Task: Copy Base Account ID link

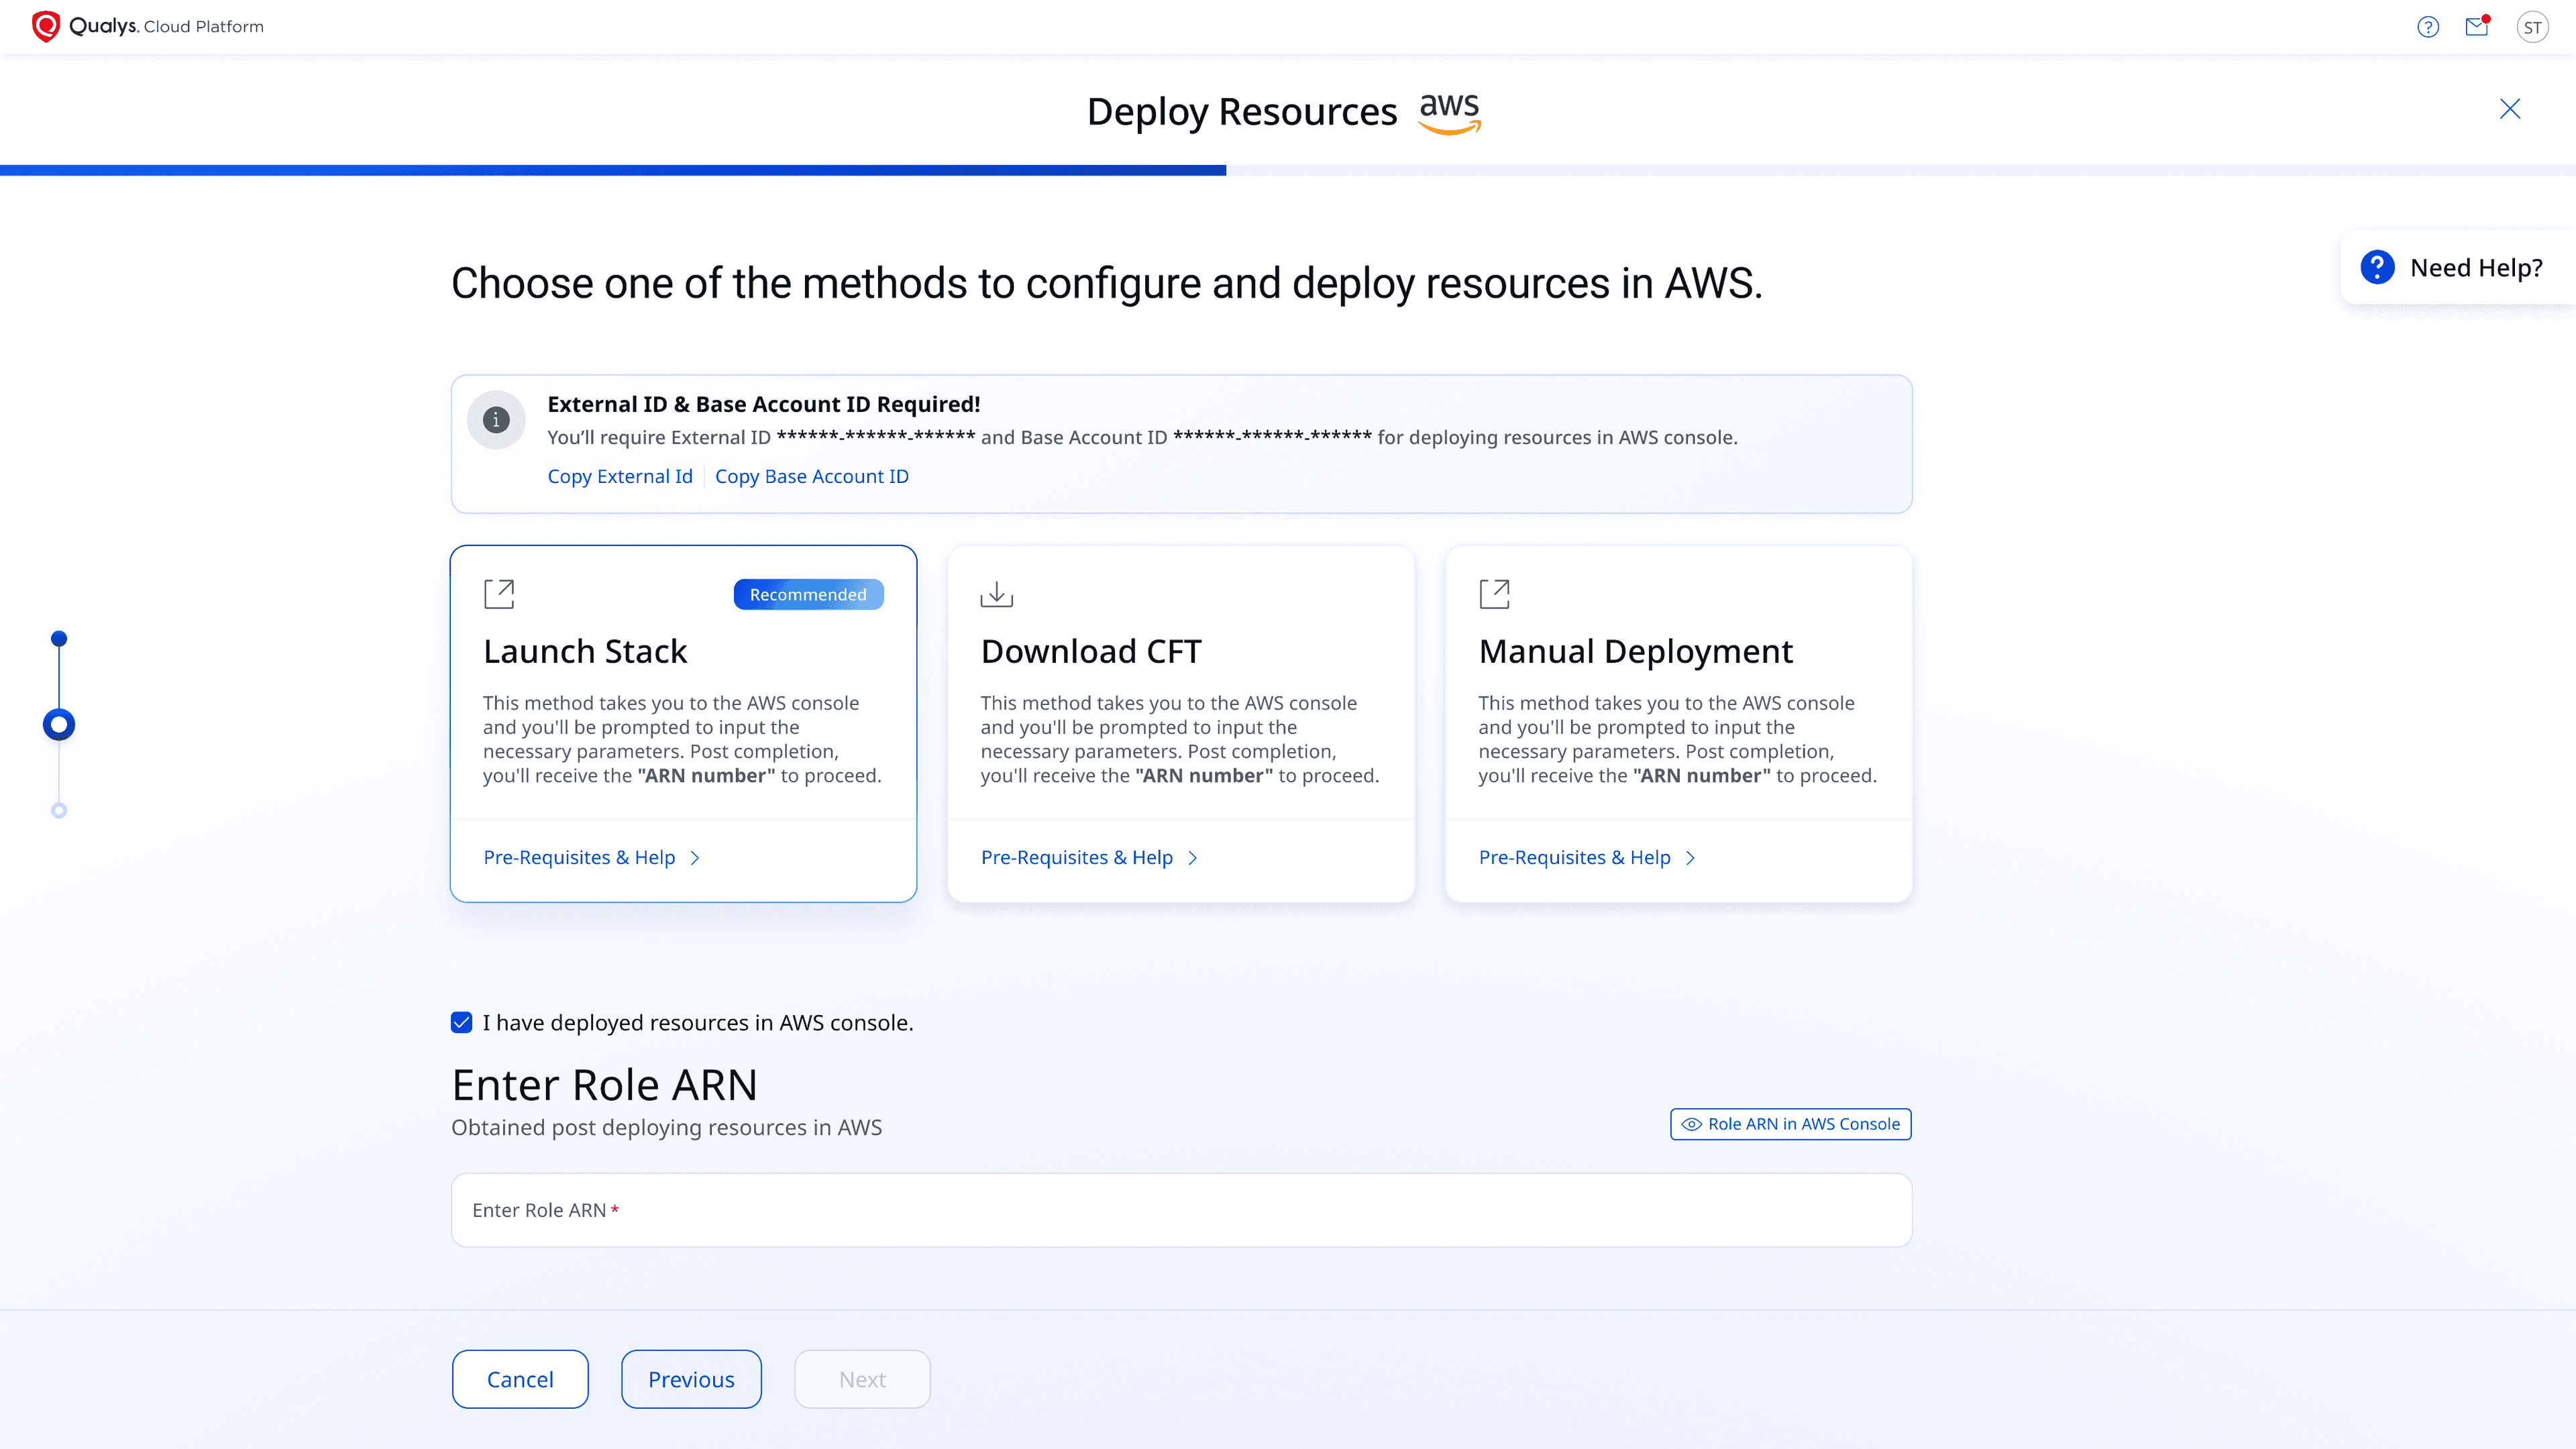Action: [812, 476]
